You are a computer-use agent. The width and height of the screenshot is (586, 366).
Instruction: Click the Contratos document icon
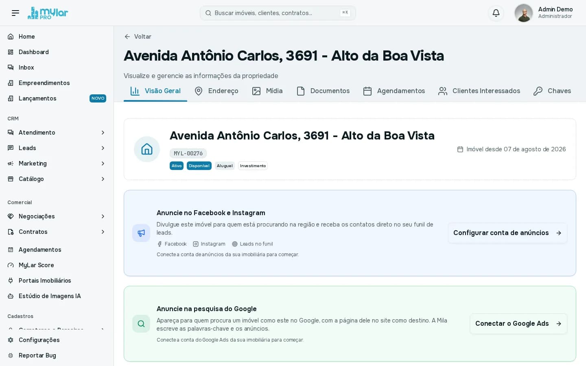click(x=11, y=232)
